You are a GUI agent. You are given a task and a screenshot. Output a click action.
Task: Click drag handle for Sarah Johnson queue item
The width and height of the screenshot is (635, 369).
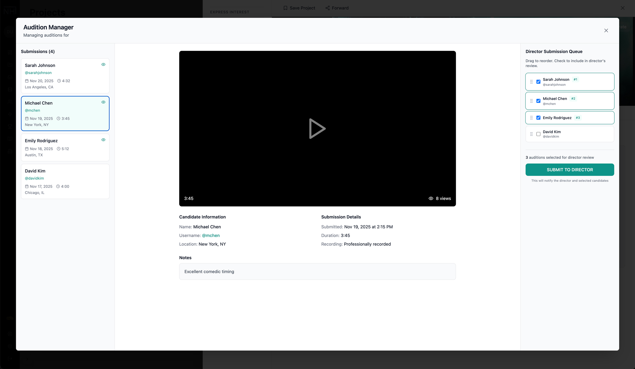point(531,82)
